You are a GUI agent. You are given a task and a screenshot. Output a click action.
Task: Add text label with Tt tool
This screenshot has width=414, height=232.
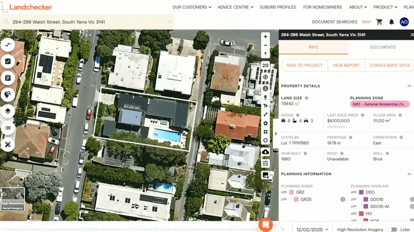click(266, 106)
